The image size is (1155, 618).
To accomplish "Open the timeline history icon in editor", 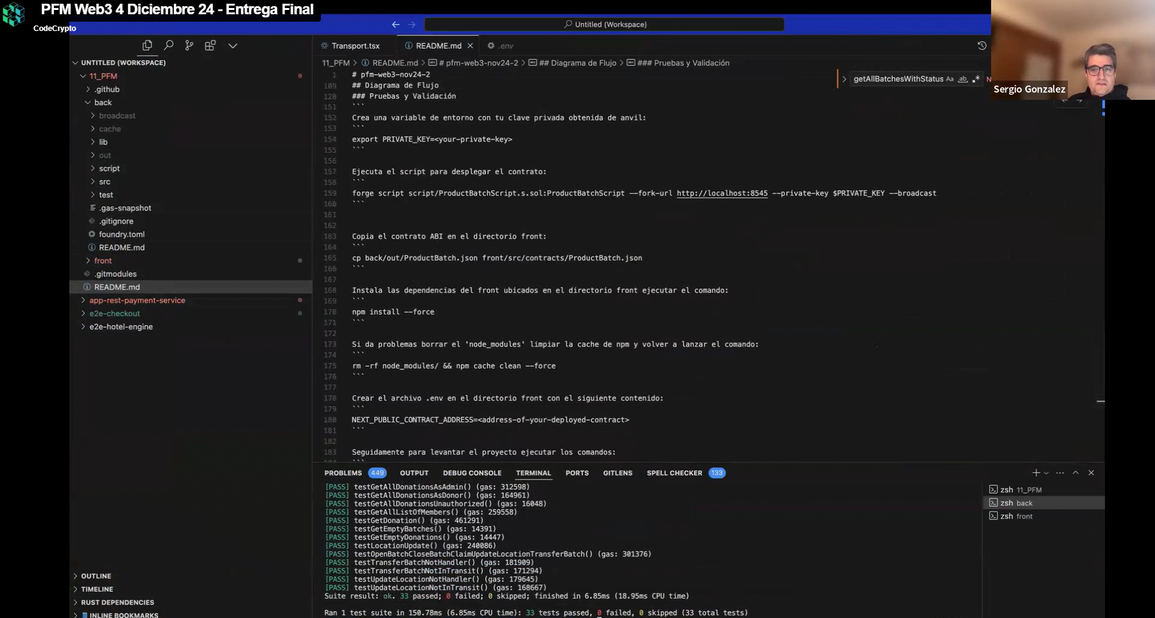I will pyautogui.click(x=982, y=46).
